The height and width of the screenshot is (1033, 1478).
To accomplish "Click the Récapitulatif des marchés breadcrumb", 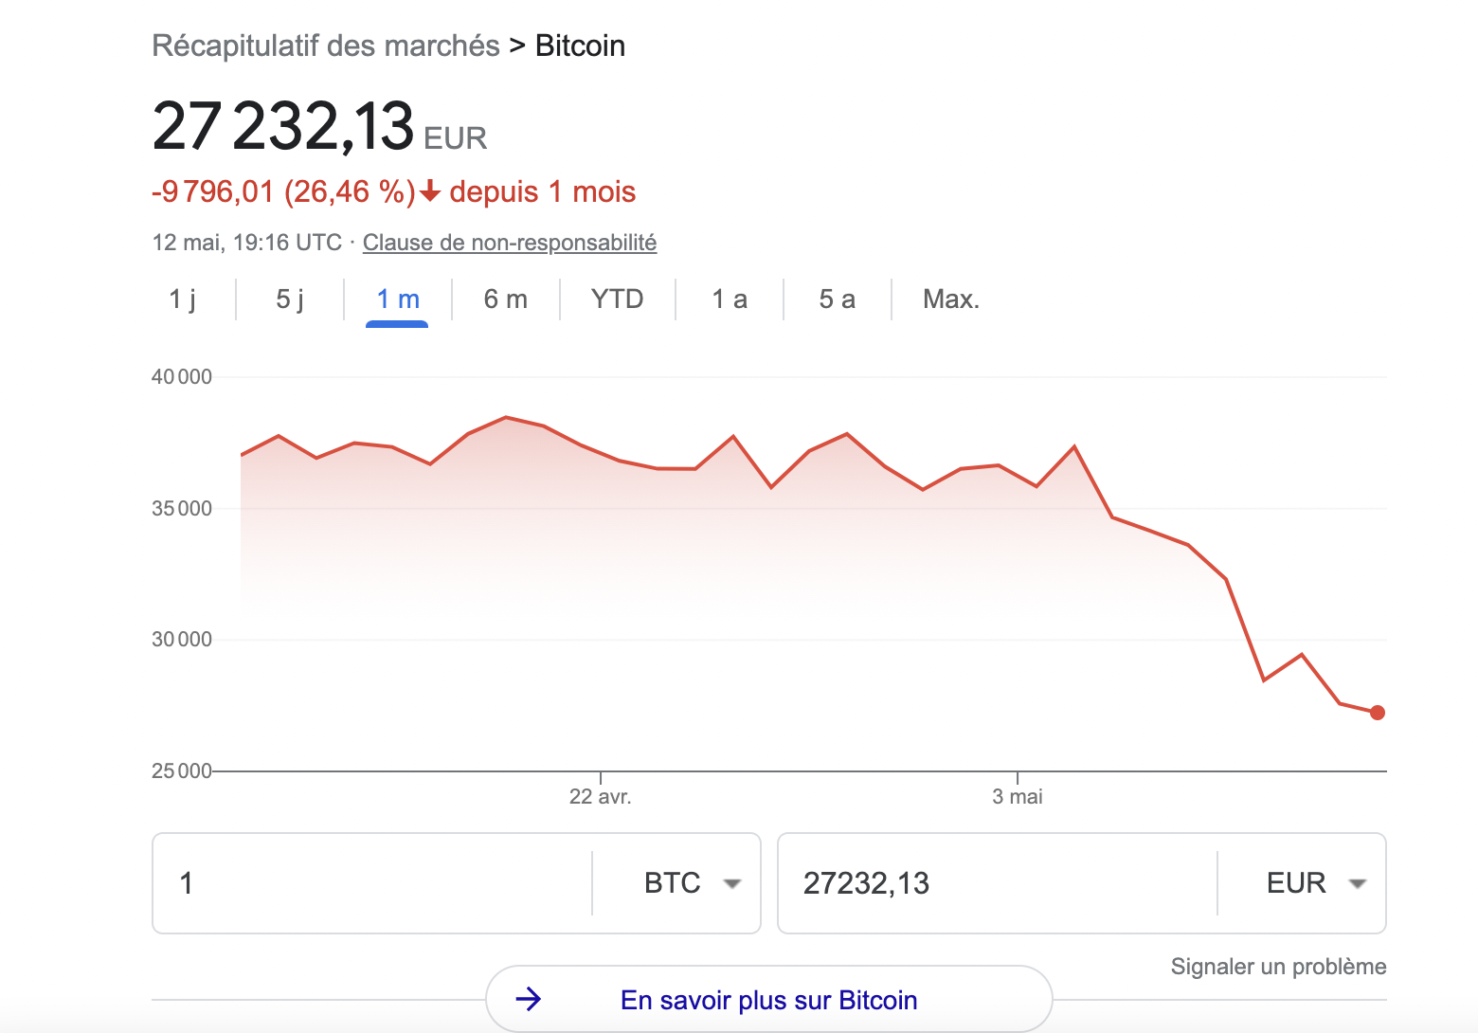I will point(326,45).
